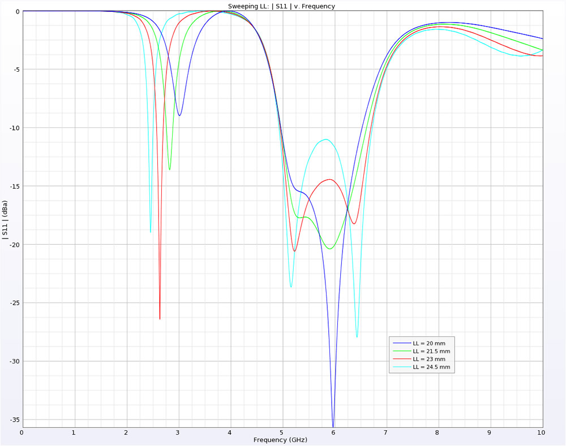Click the green curve's dip near 2.85 GHz
The image size is (566, 446).
(169, 169)
